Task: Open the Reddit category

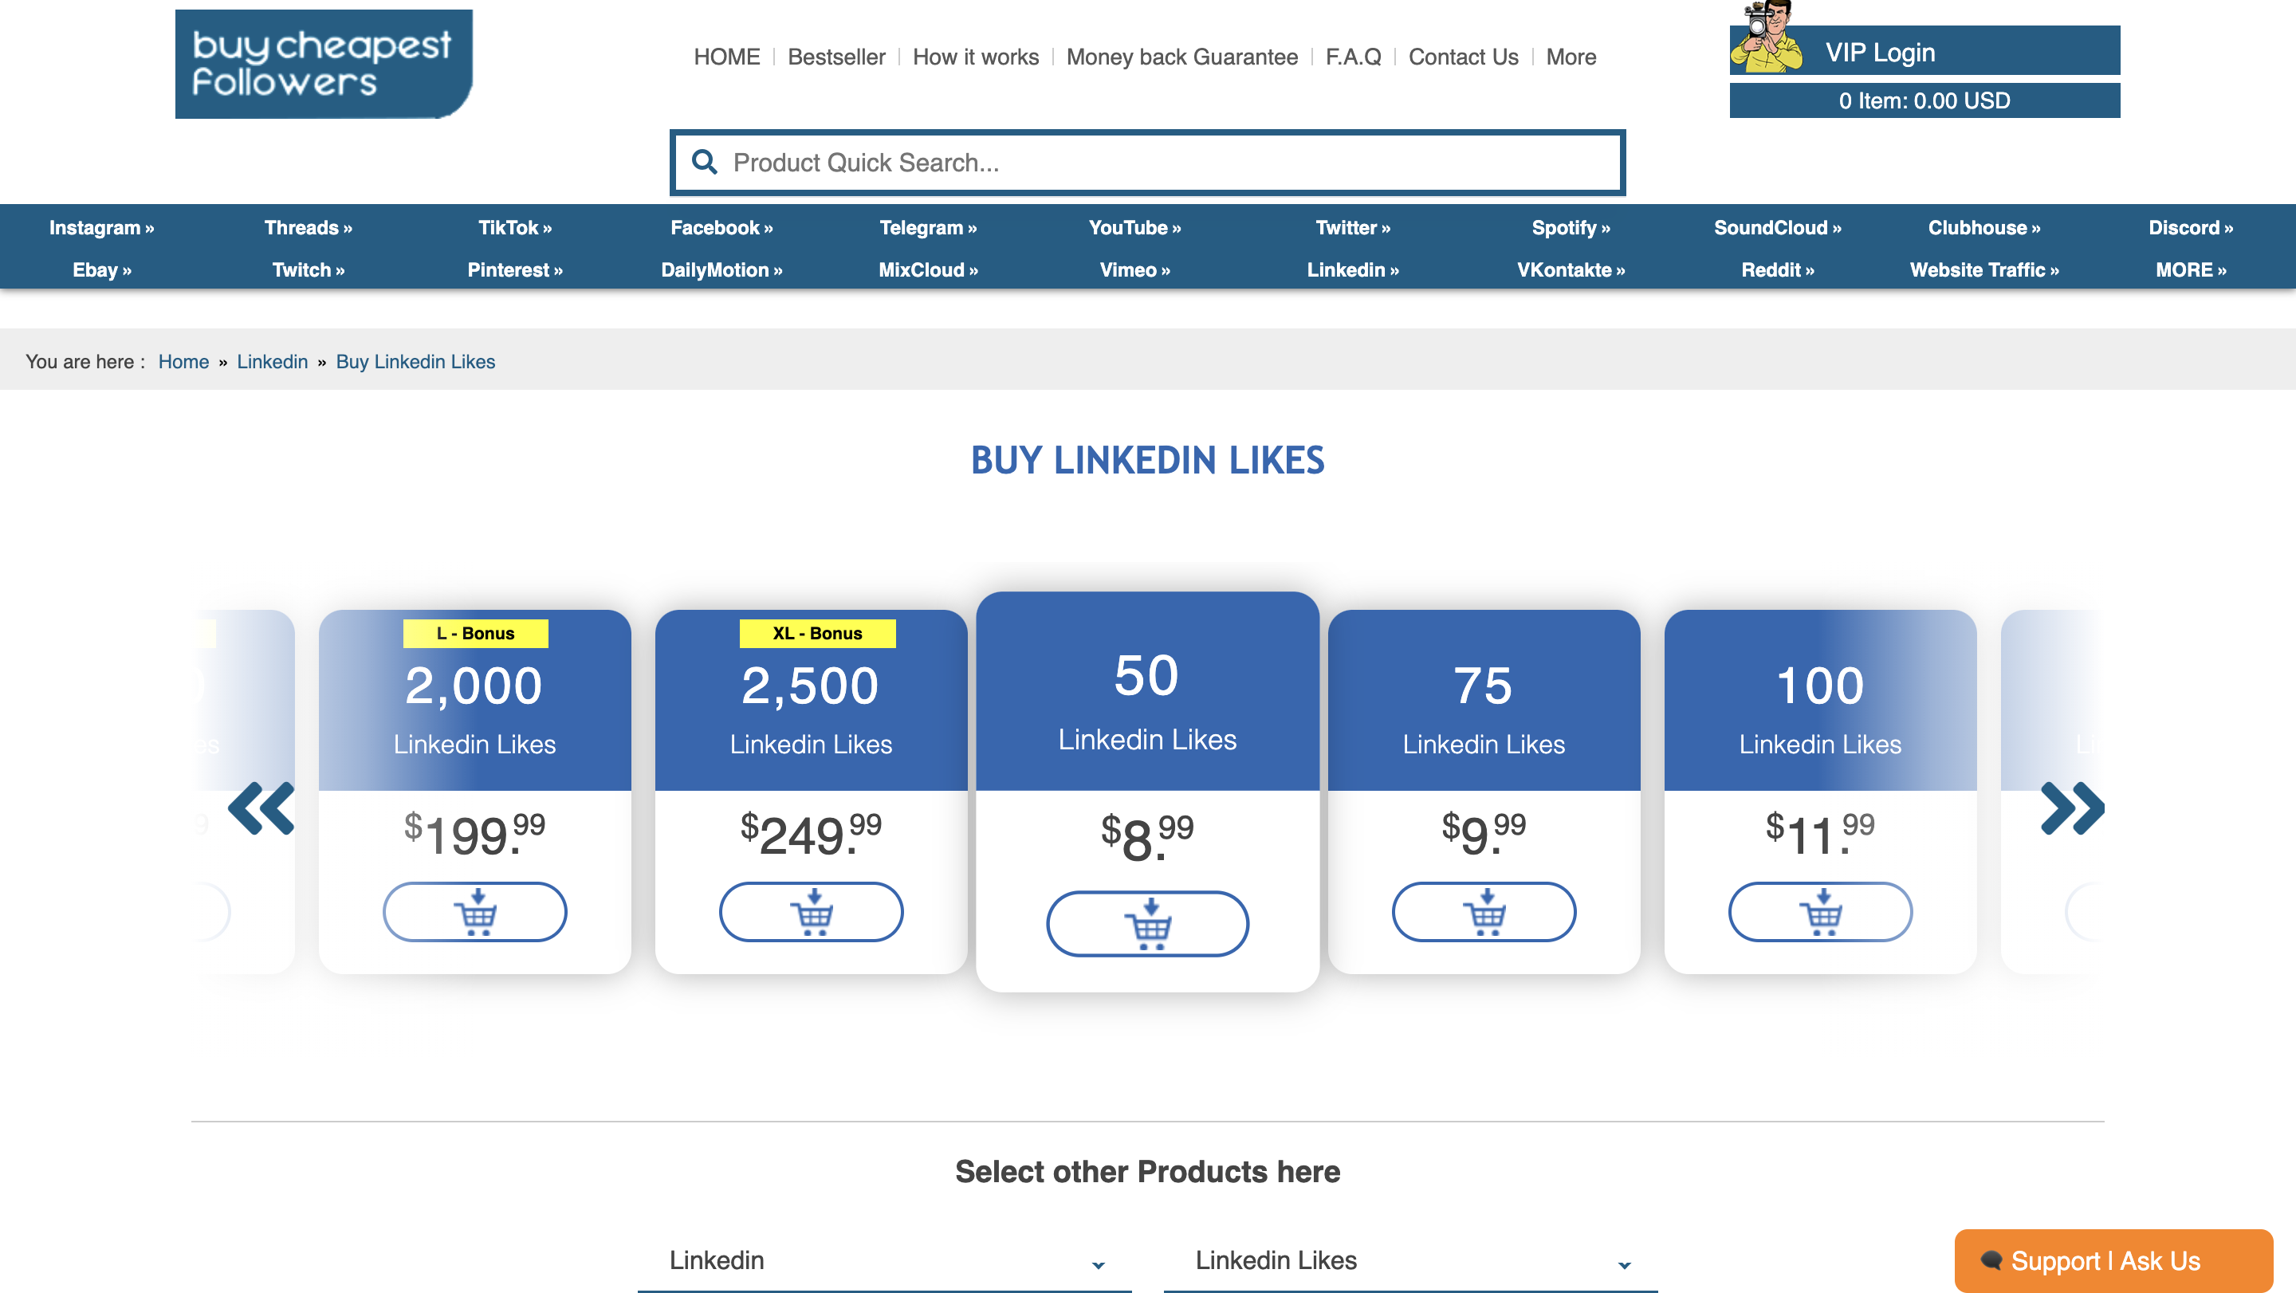Action: click(x=1777, y=269)
